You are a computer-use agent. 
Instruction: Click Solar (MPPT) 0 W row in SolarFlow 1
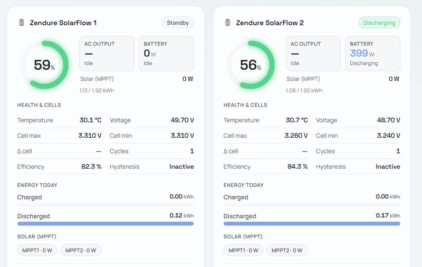click(x=137, y=79)
